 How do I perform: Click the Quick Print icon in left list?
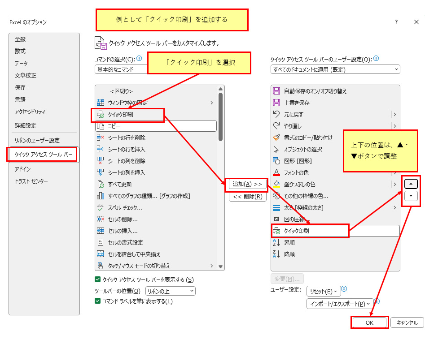point(101,115)
